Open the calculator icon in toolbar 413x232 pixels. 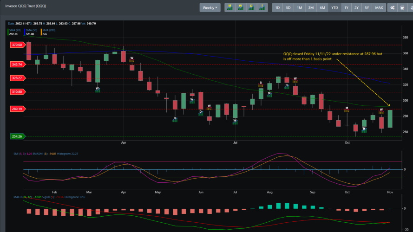pyautogui.click(x=402, y=7)
